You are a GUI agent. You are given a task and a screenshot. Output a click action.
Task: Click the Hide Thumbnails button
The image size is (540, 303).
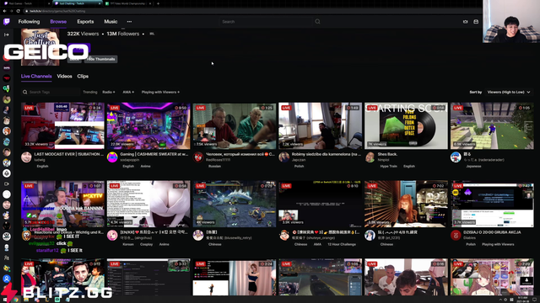point(101,59)
